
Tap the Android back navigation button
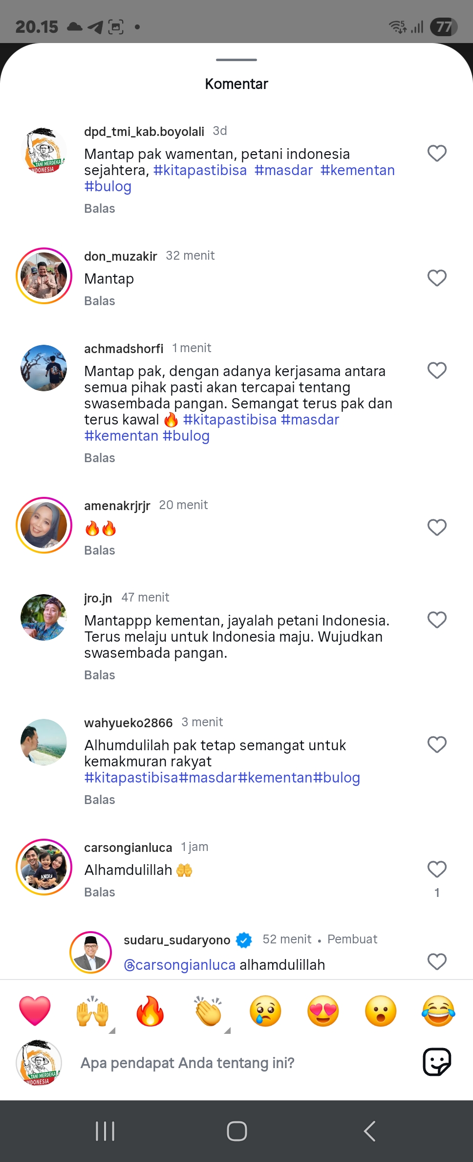369,1131
